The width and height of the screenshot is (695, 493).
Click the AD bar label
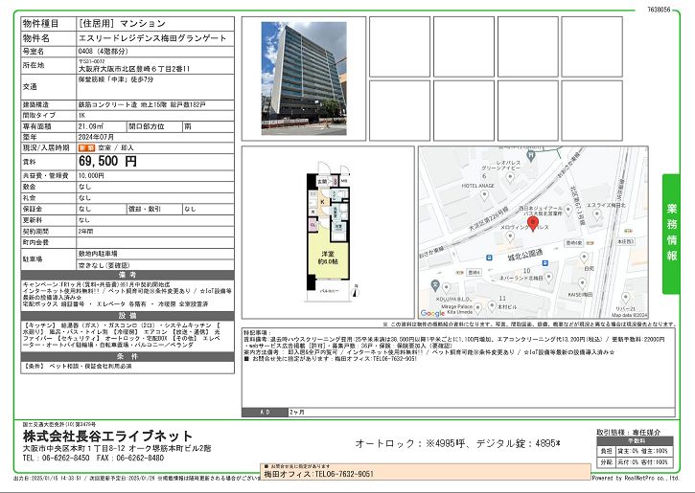tap(265, 412)
